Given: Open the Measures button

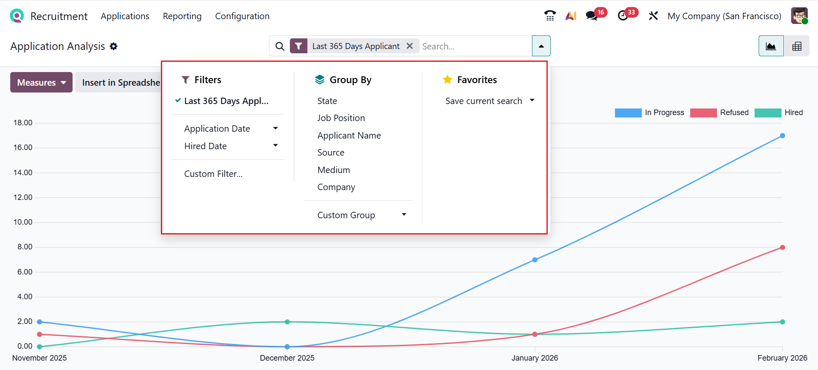Looking at the screenshot, I should 41,82.
